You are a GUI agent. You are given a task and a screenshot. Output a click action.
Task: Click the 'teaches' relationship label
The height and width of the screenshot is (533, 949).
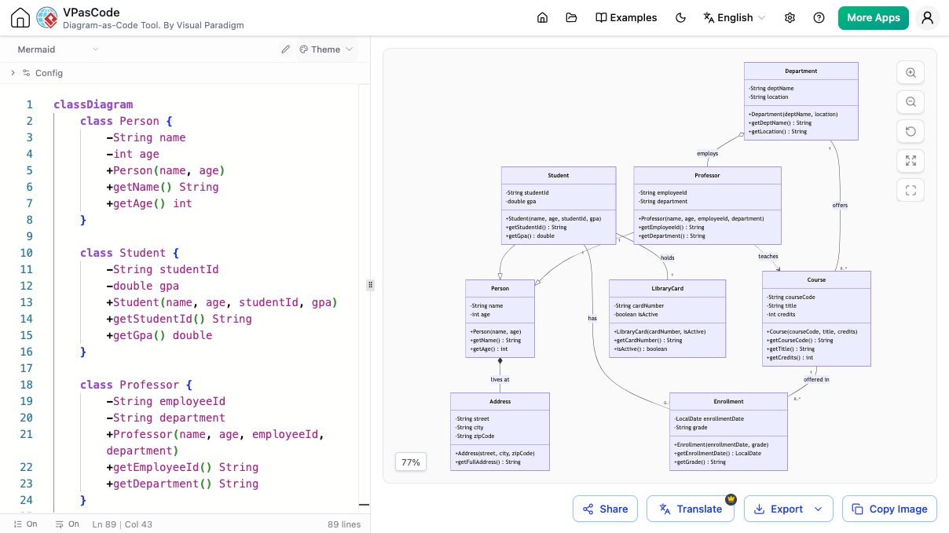(x=768, y=257)
